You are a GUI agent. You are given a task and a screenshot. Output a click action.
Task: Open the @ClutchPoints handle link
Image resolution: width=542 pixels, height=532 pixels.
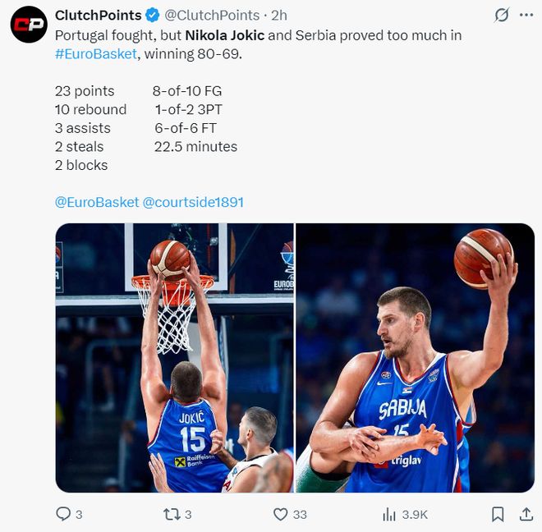[212, 16]
